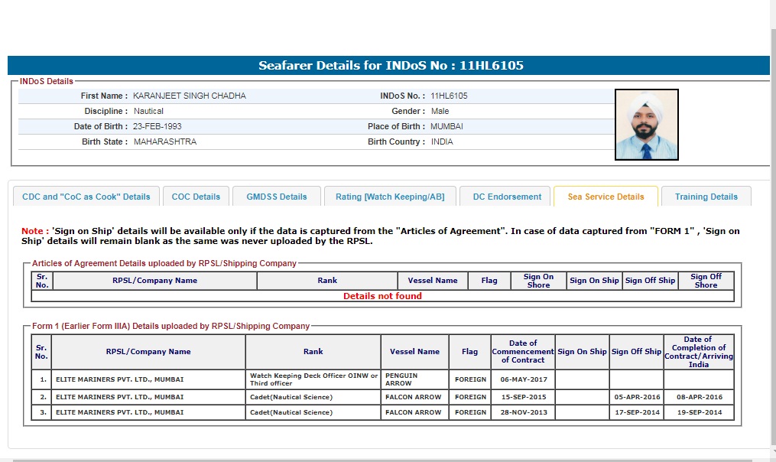Select the Rating [Watch Keeping/AB] tab
The image size is (776, 462).
pyautogui.click(x=390, y=197)
